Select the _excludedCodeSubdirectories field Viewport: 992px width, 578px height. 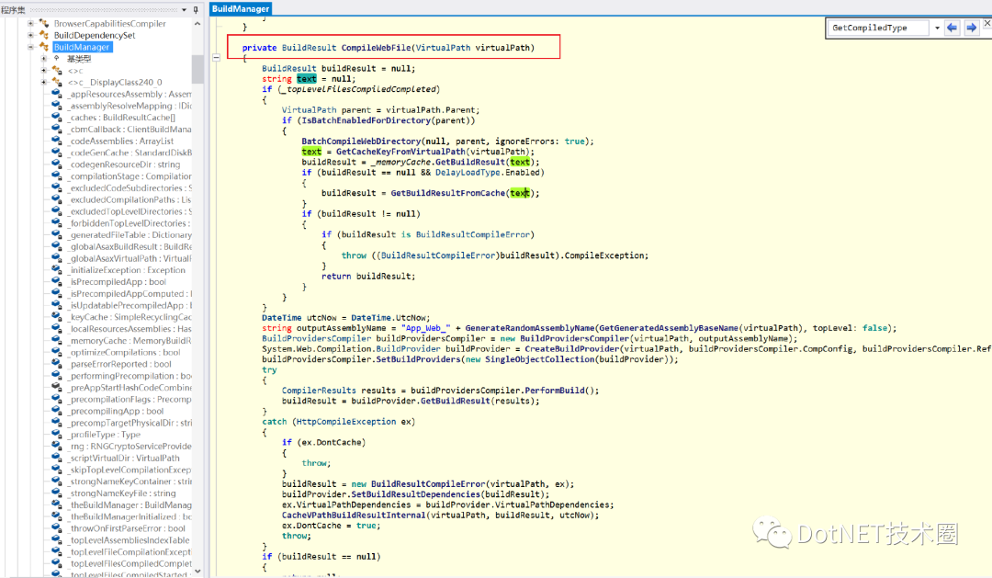point(130,188)
